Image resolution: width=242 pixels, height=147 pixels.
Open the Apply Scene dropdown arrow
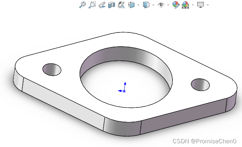[x=193, y=5]
